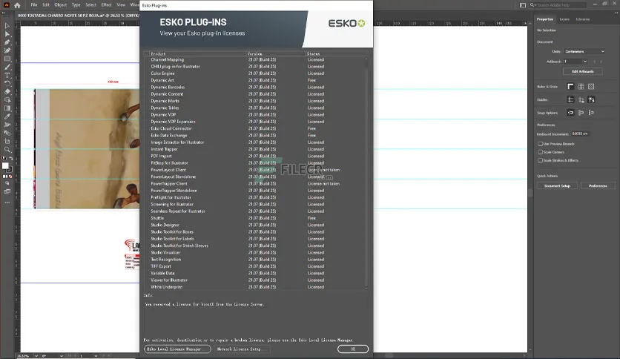The height and width of the screenshot is (359, 620).
Task: Open rotation angle dropdown in status bar
Action: [x=61, y=356]
